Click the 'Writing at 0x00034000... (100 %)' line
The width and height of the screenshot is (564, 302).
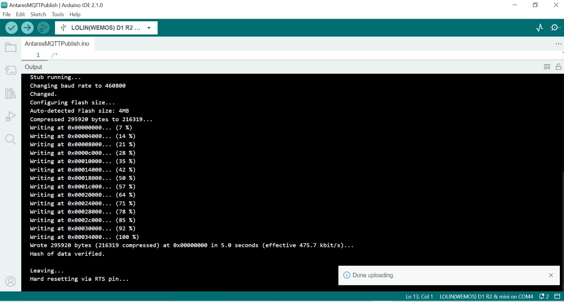(84, 237)
